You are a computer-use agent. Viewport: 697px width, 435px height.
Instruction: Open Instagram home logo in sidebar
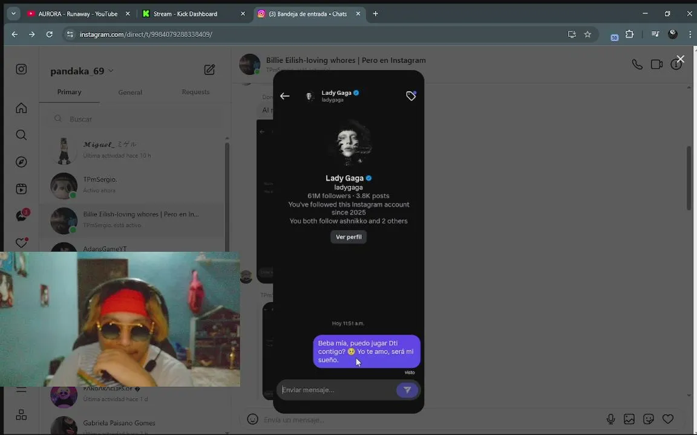click(x=21, y=69)
